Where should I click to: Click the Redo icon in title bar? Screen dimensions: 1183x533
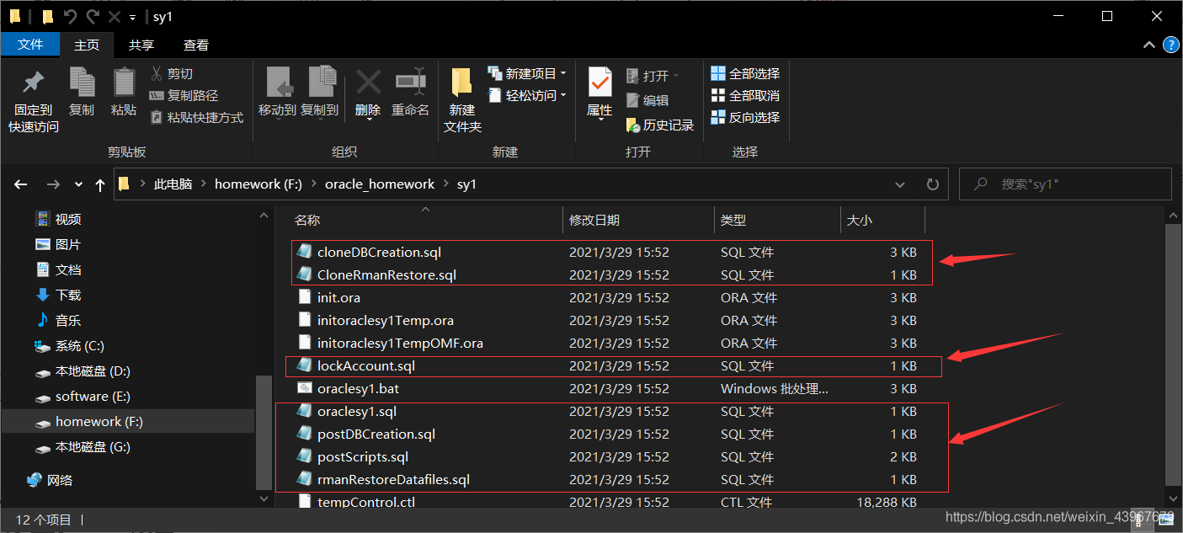(93, 16)
